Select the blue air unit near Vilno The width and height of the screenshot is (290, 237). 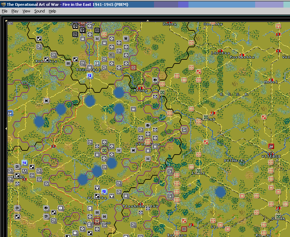25,163
